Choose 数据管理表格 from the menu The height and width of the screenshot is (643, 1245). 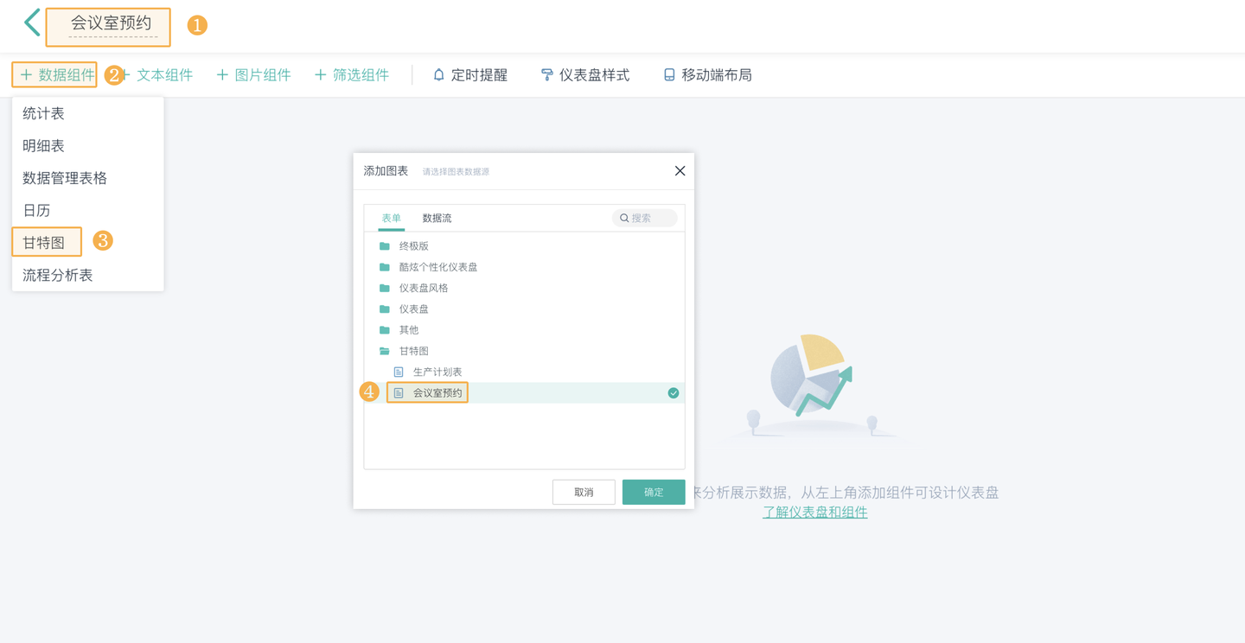[x=87, y=178]
